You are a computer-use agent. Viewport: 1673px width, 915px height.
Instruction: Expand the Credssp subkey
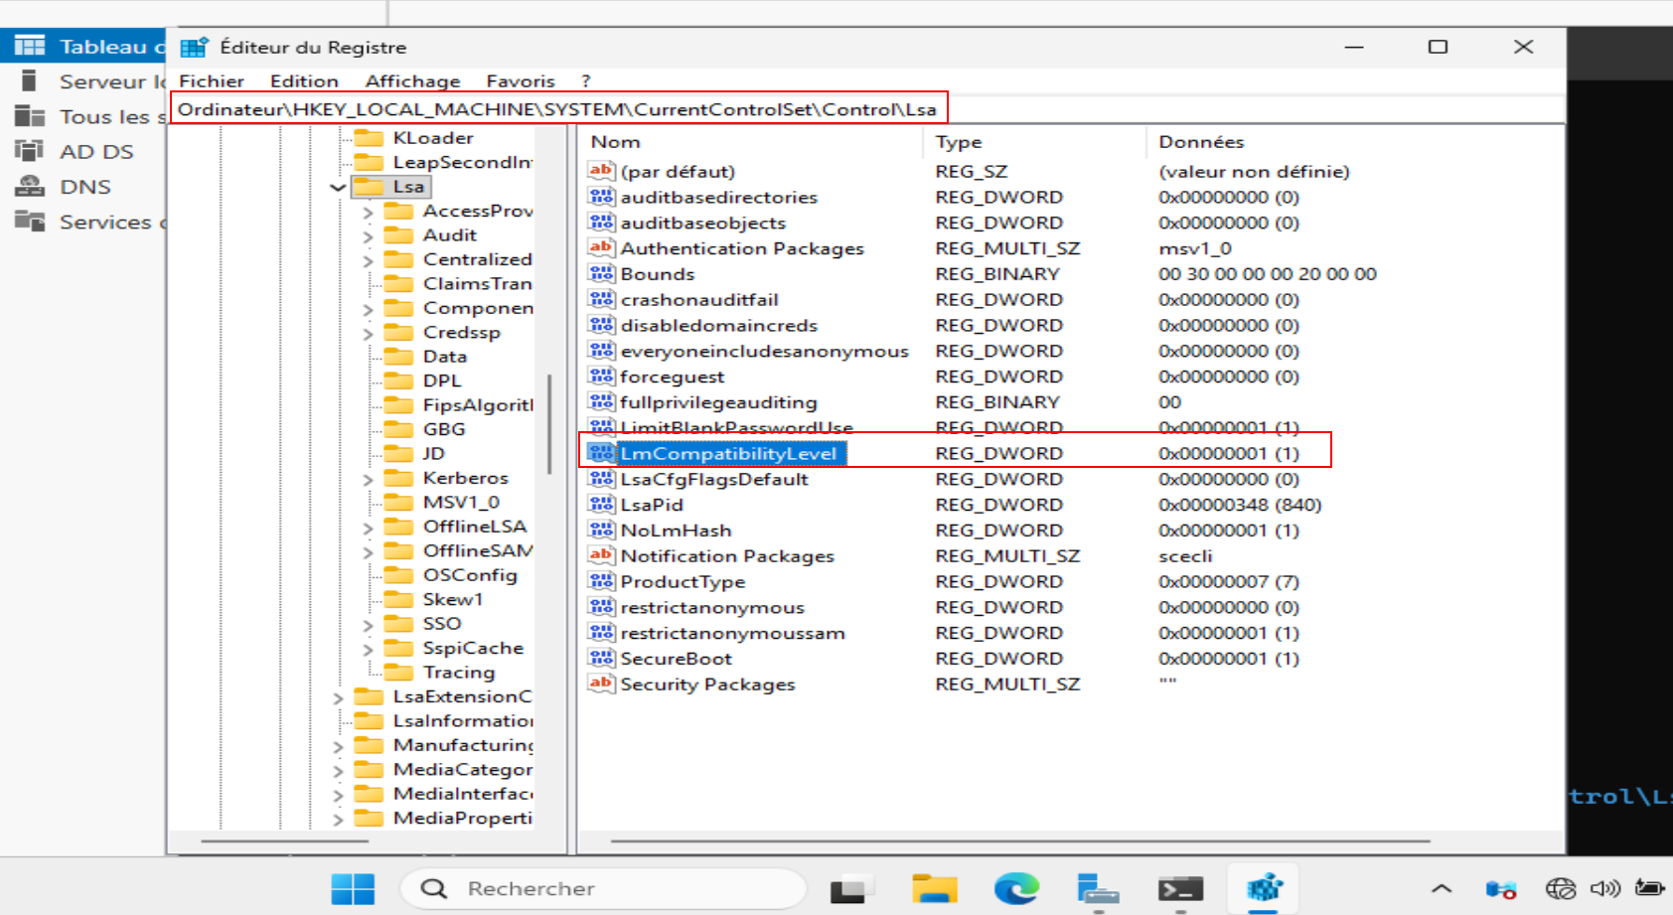368,333
